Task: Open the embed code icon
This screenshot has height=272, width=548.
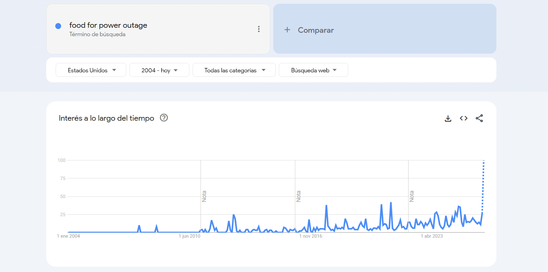Action: (x=463, y=118)
